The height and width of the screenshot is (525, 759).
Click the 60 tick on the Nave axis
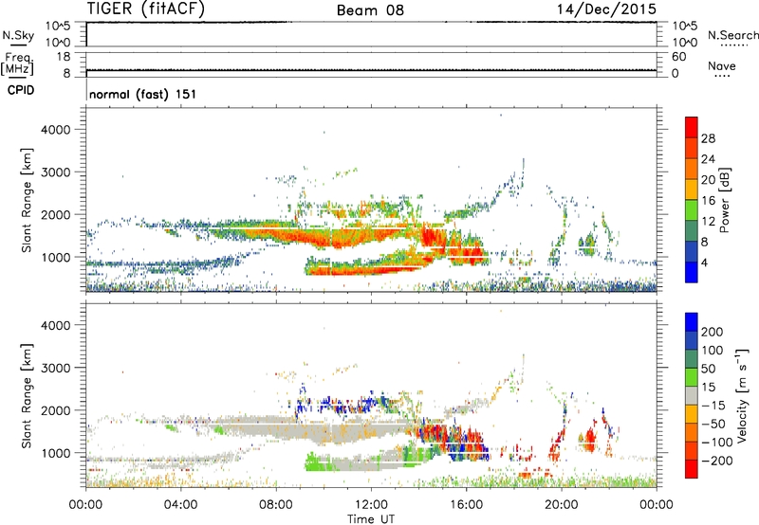point(678,57)
